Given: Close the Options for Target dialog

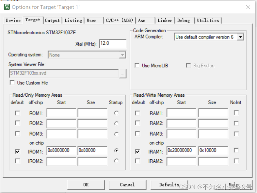Looking at the screenshot, I should point(248,7).
